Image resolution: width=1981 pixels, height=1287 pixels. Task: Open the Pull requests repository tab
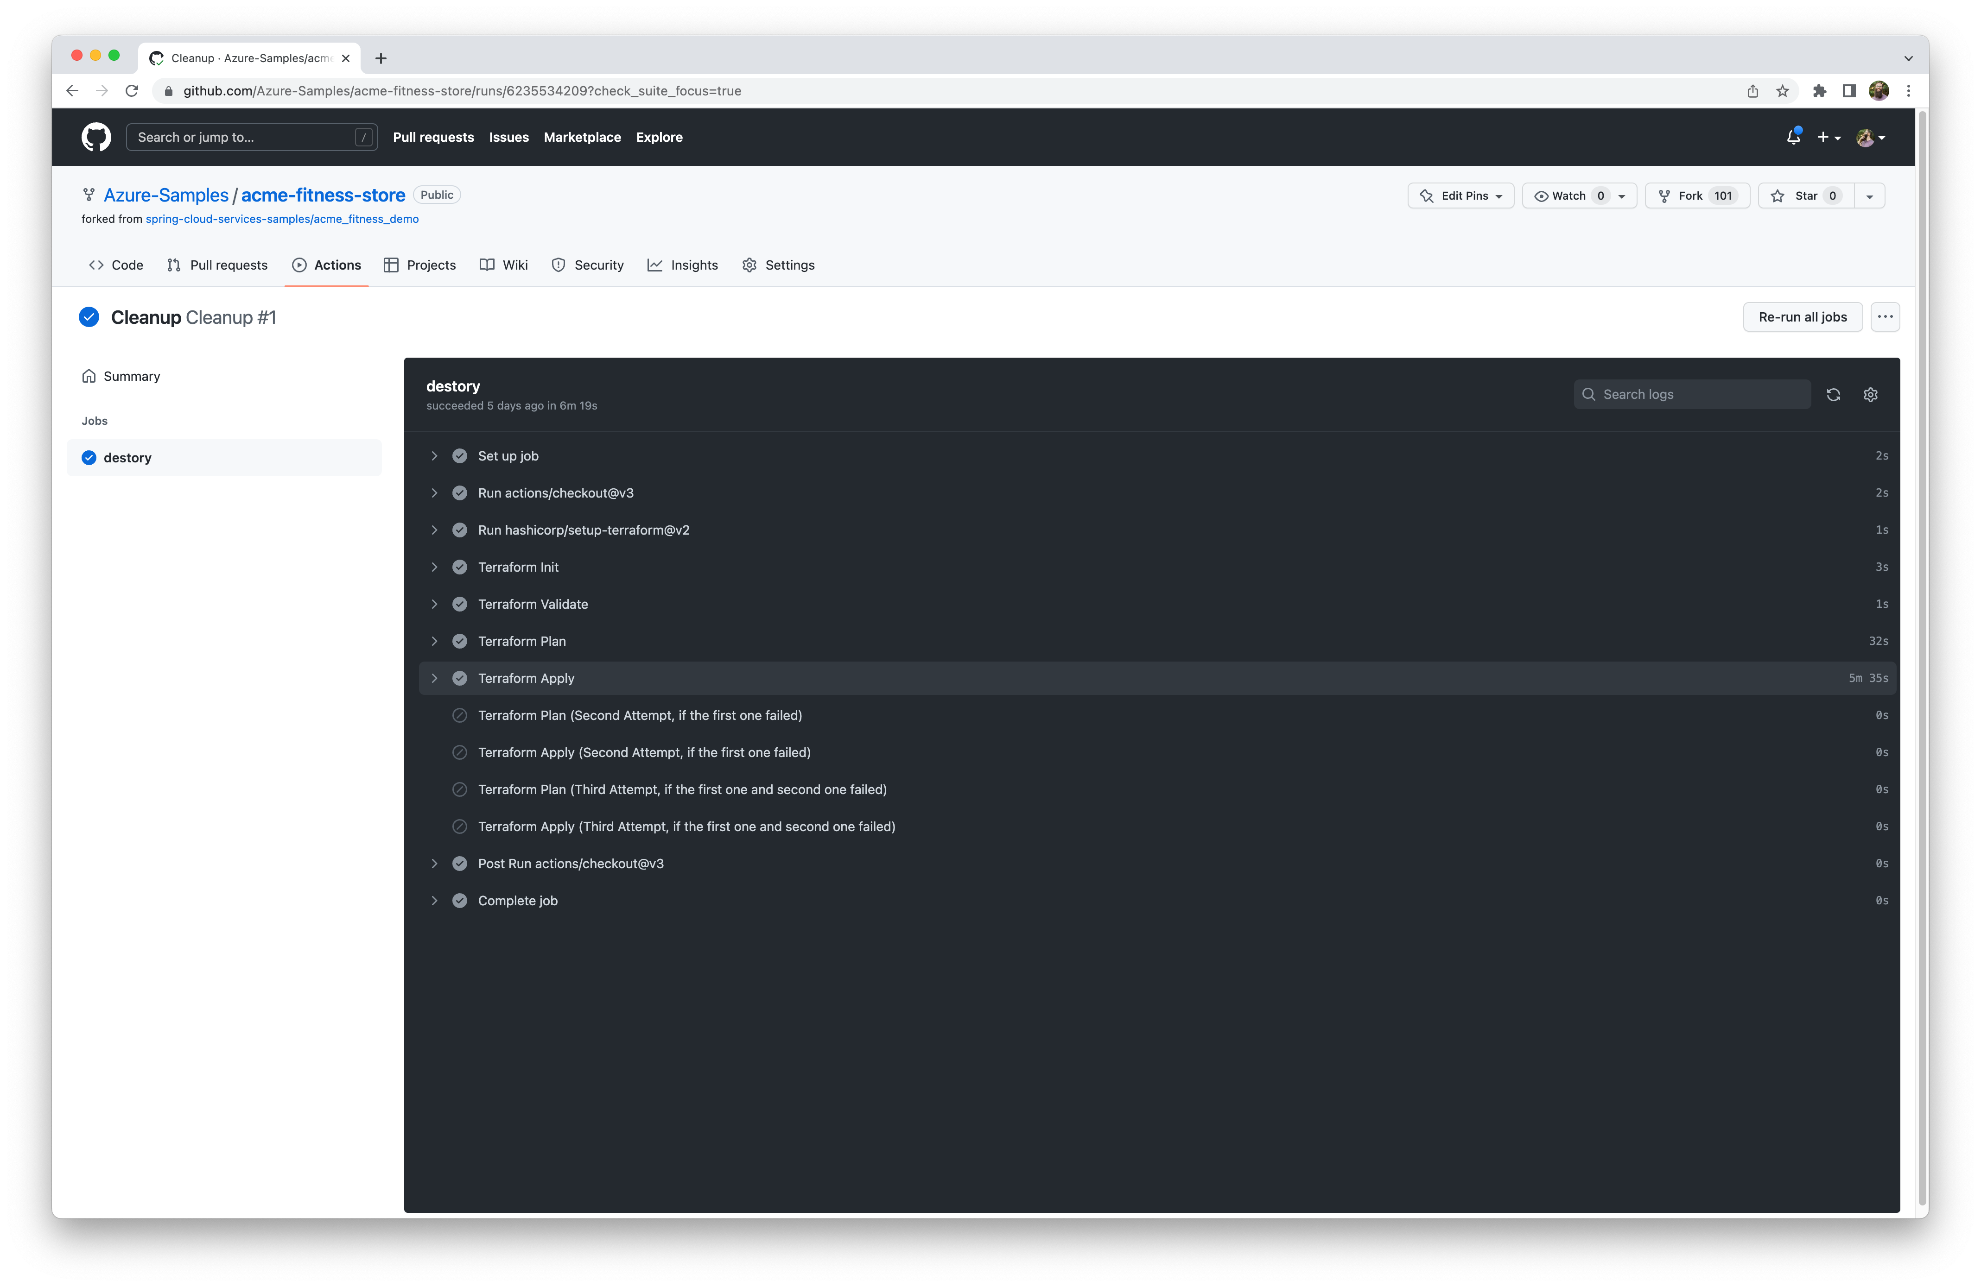pos(217,265)
